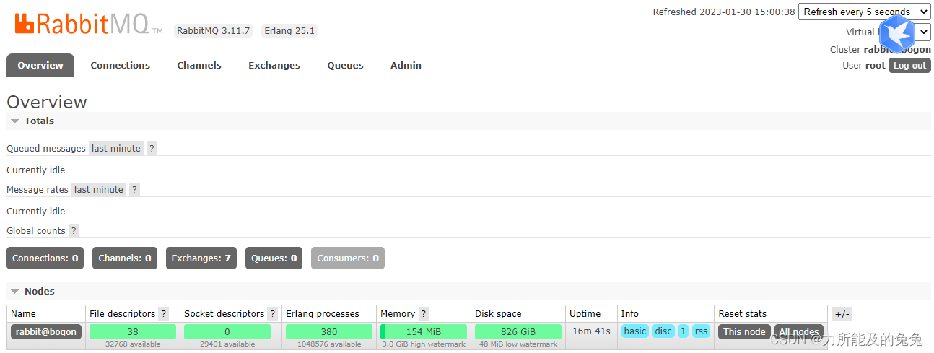Click the File descriptors 38 bar
Image resolution: width=934 pixels, height=353 pixels.
tap(133, 331)
